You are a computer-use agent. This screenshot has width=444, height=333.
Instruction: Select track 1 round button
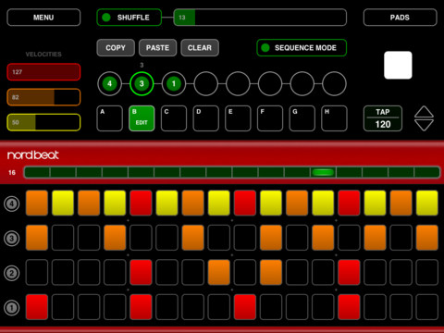12,307
